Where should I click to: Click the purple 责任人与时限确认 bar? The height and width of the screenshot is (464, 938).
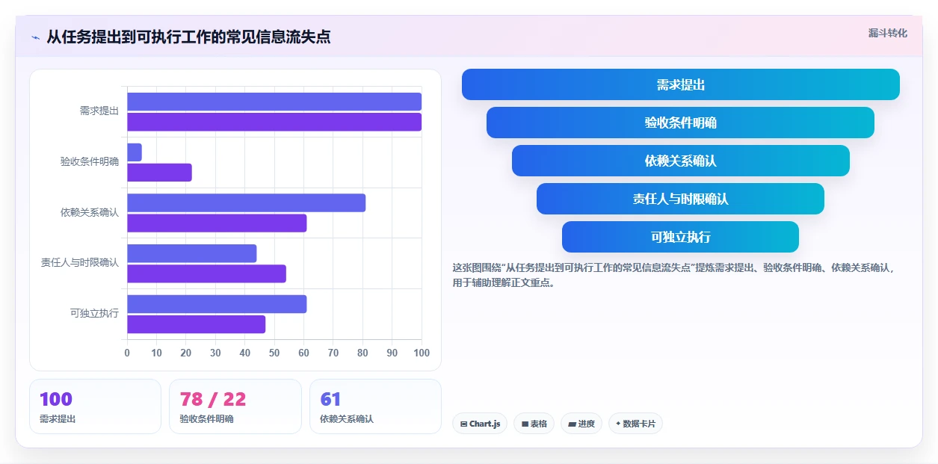[206, 273]
